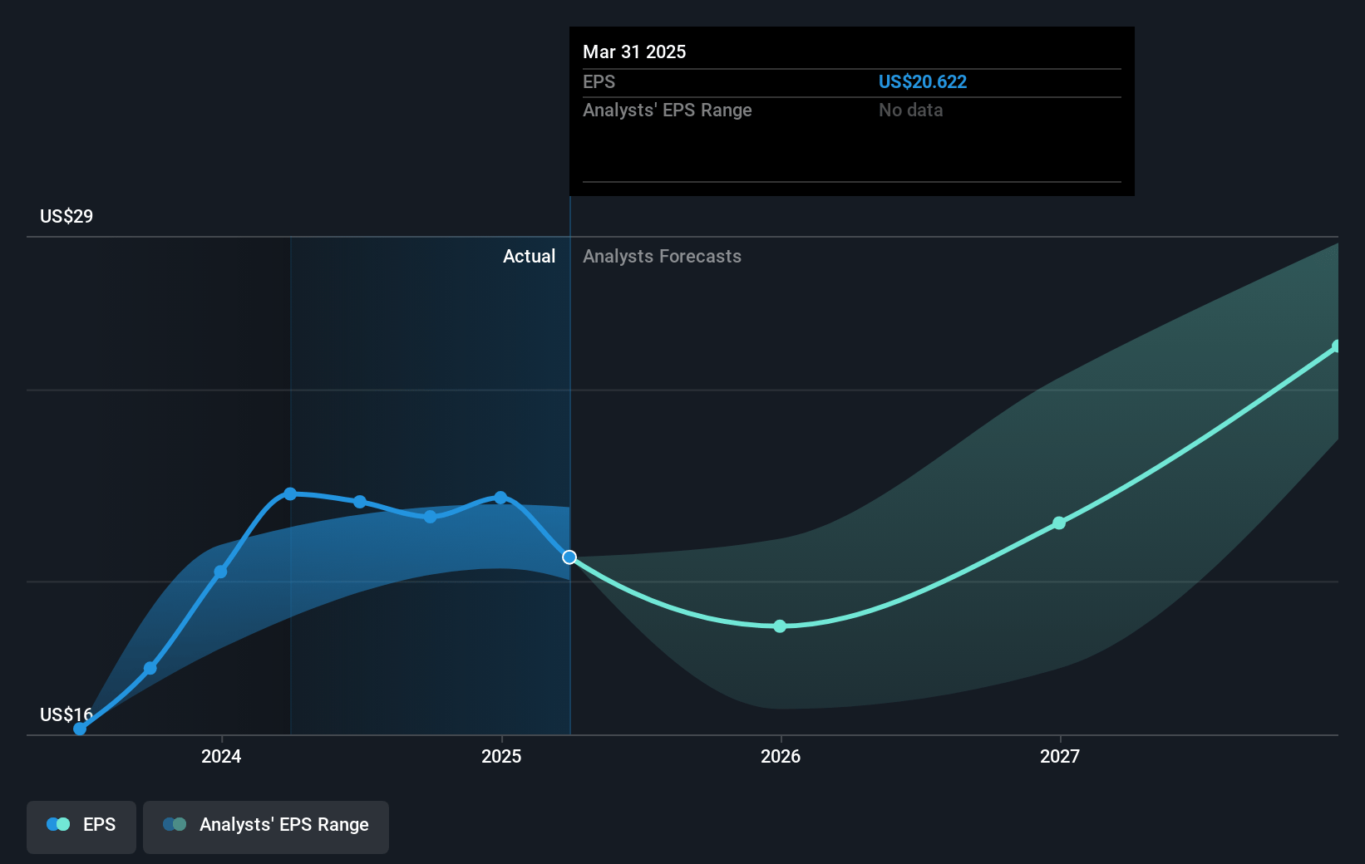This screenshot has height=864, width=1365.
Task: Toggle the EPS legend series
Action: click(81, 827)
